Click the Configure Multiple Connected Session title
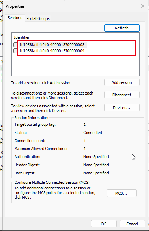 point(52,182)
